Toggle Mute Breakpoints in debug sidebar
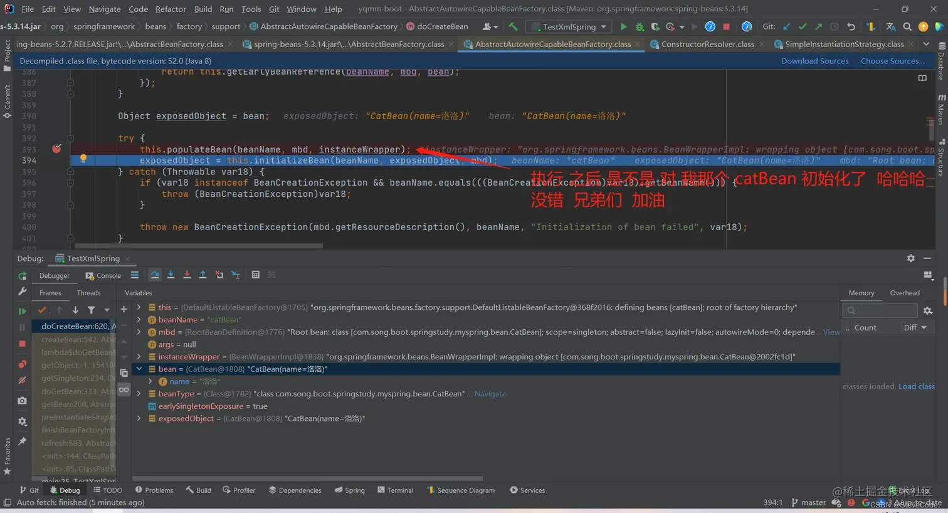This screenshot has width=948, height=513. pyautogui.click(x=23, y=380)
